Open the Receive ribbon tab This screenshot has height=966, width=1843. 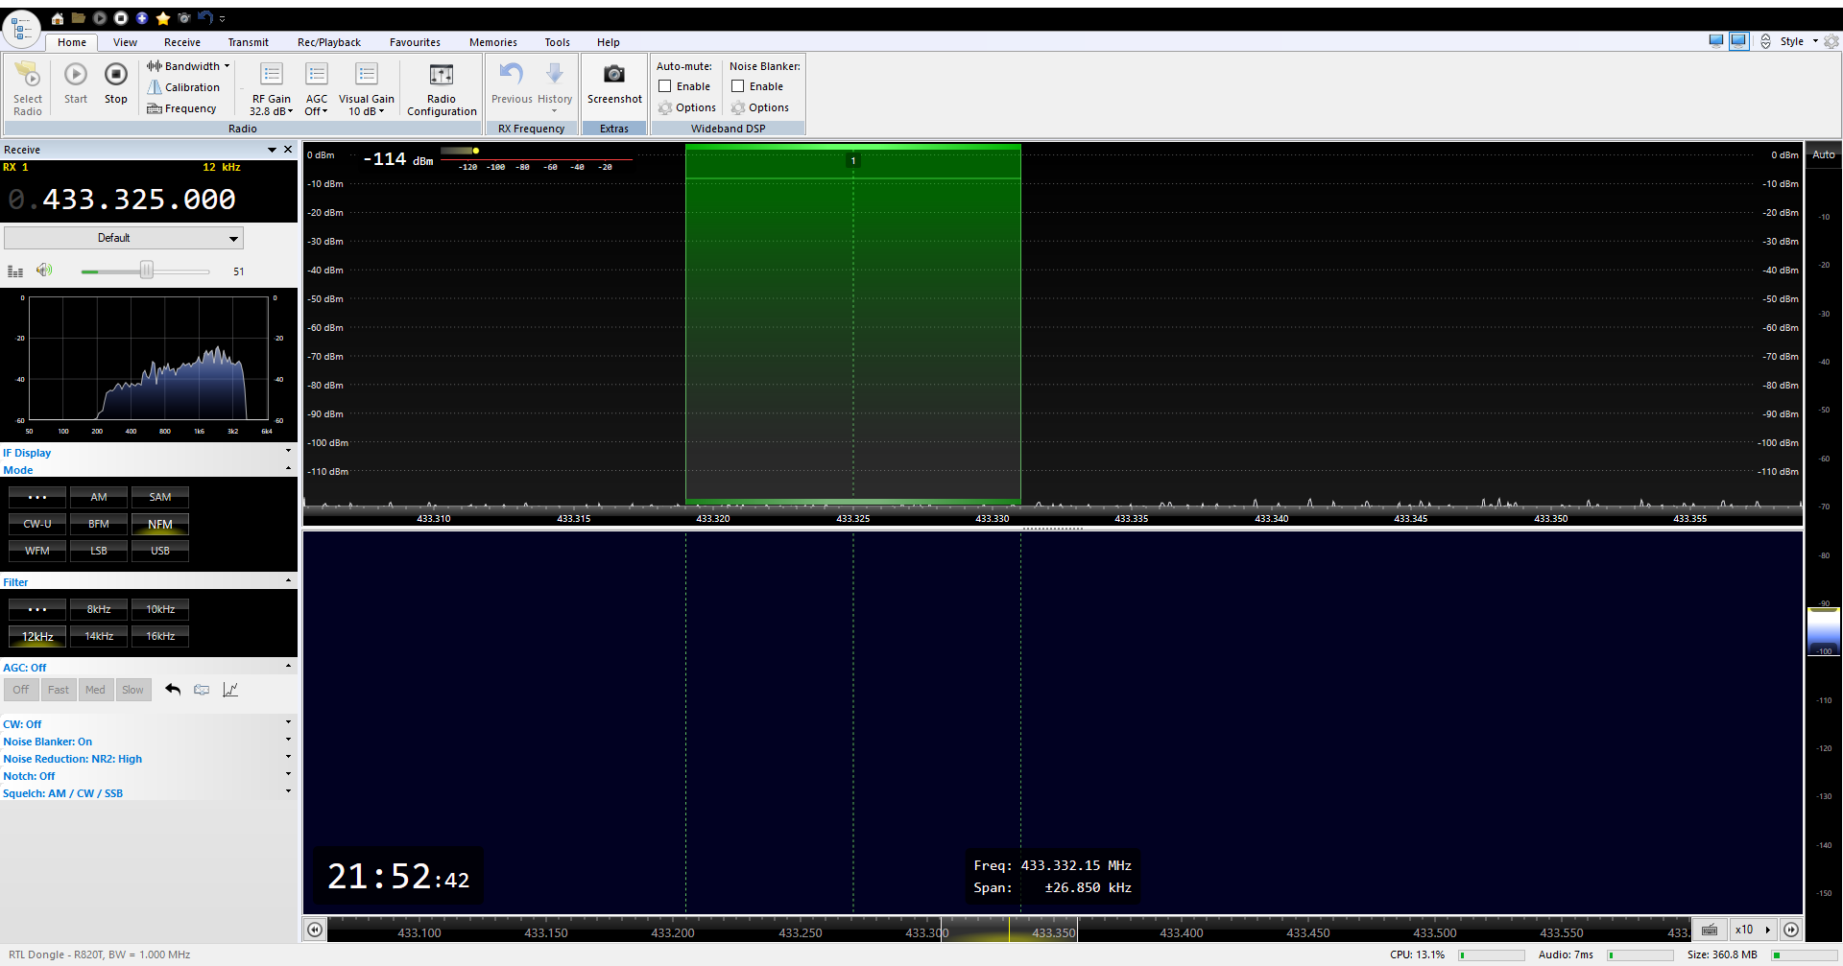182,42
